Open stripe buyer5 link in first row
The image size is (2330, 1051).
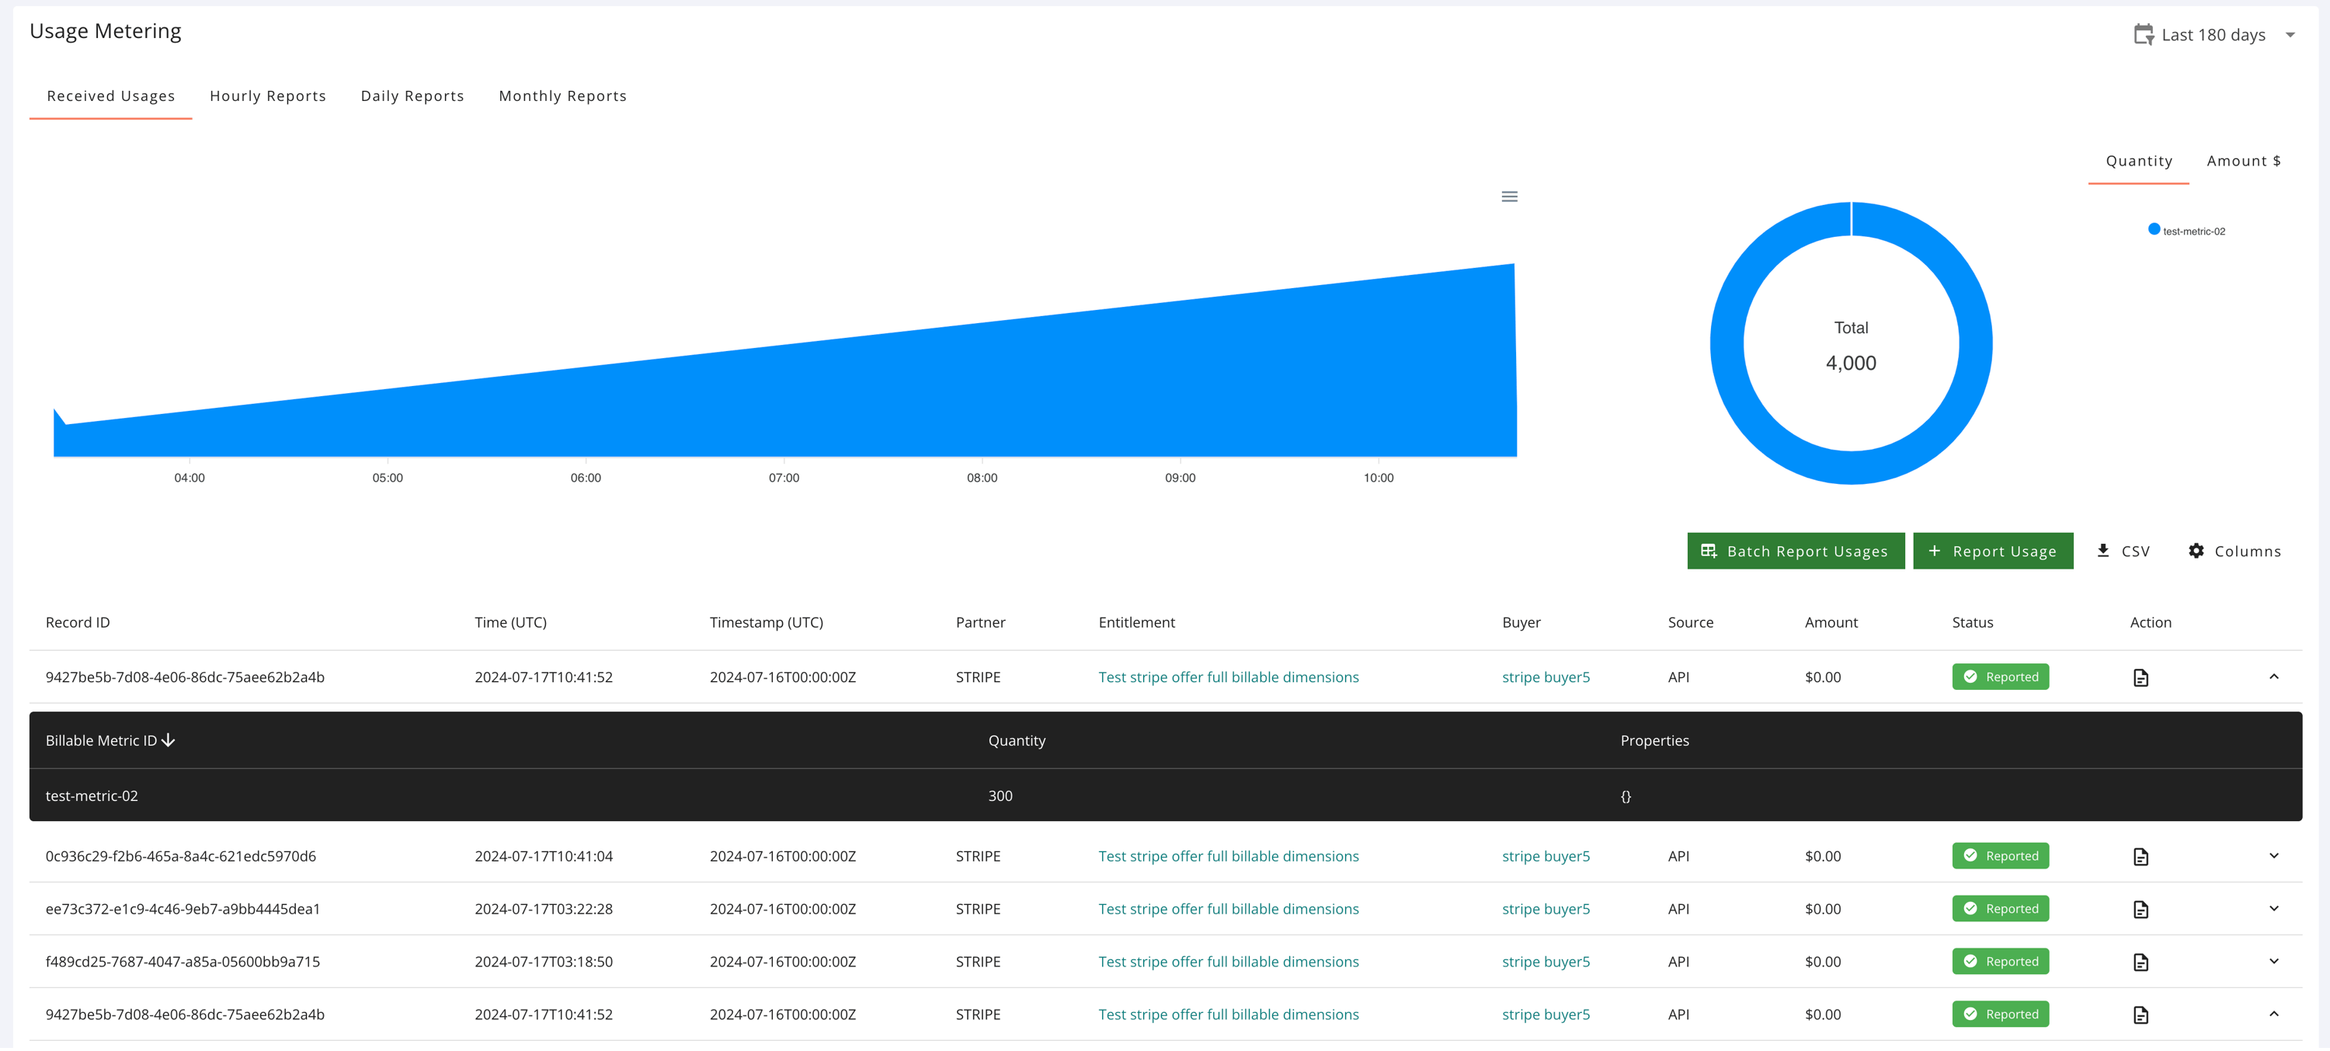point(1545,677)
